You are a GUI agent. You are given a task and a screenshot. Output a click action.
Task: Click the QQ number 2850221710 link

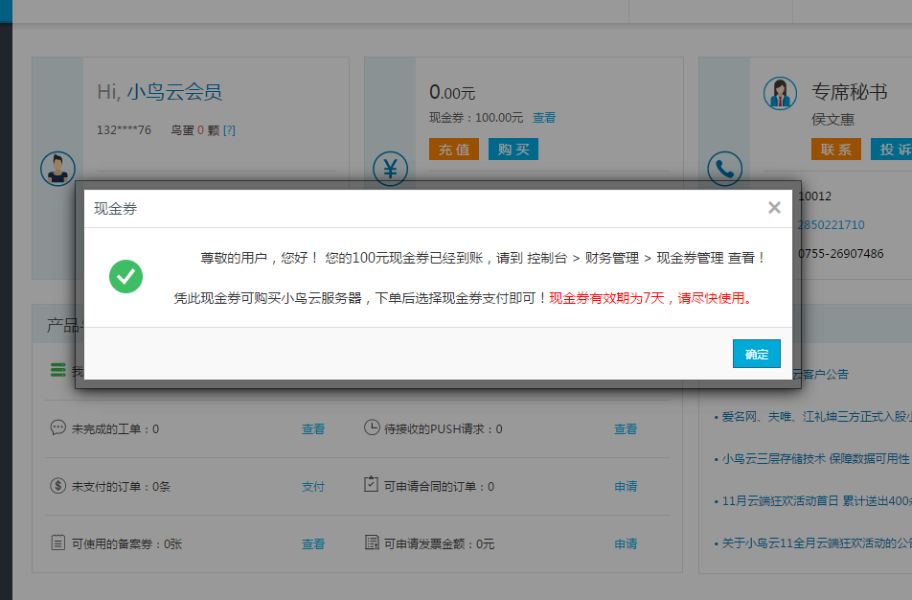[831, 224]
